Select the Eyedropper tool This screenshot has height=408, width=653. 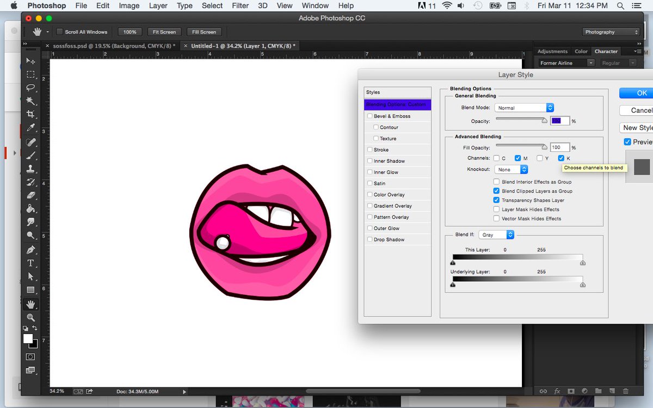pos(30,128)
